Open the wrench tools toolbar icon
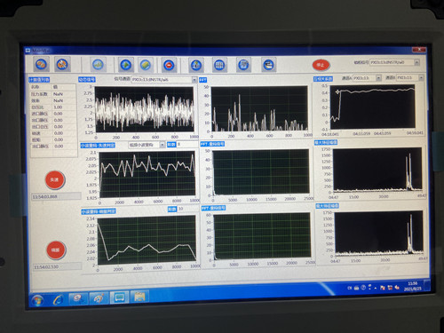The image size is (444, 333). tap(62, 64)
